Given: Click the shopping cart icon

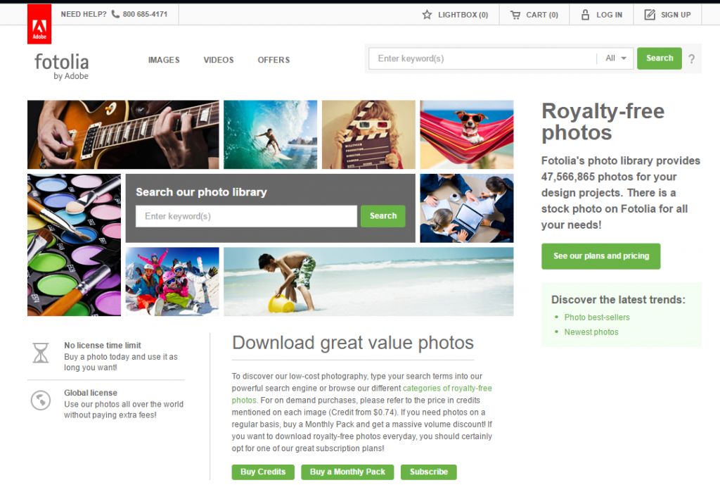Looking at the screenshot, I should coord(515,15).
